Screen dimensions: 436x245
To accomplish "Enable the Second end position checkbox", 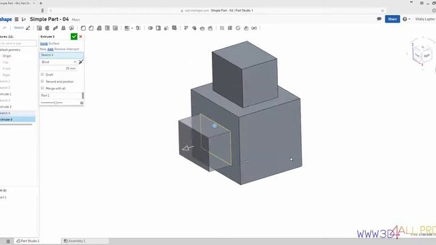I will click(x=42, y=82).
